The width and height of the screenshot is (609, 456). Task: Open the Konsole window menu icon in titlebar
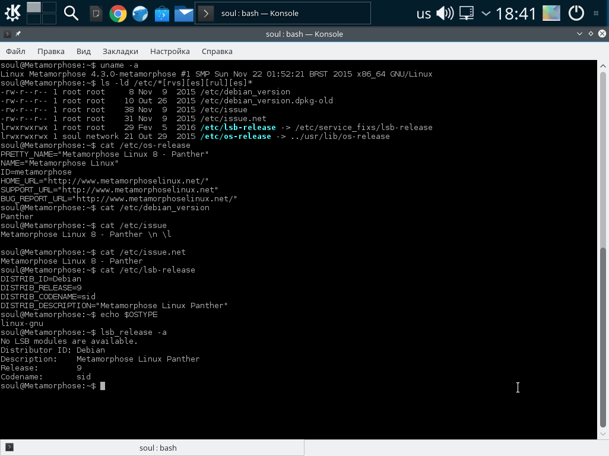[7, 34]
